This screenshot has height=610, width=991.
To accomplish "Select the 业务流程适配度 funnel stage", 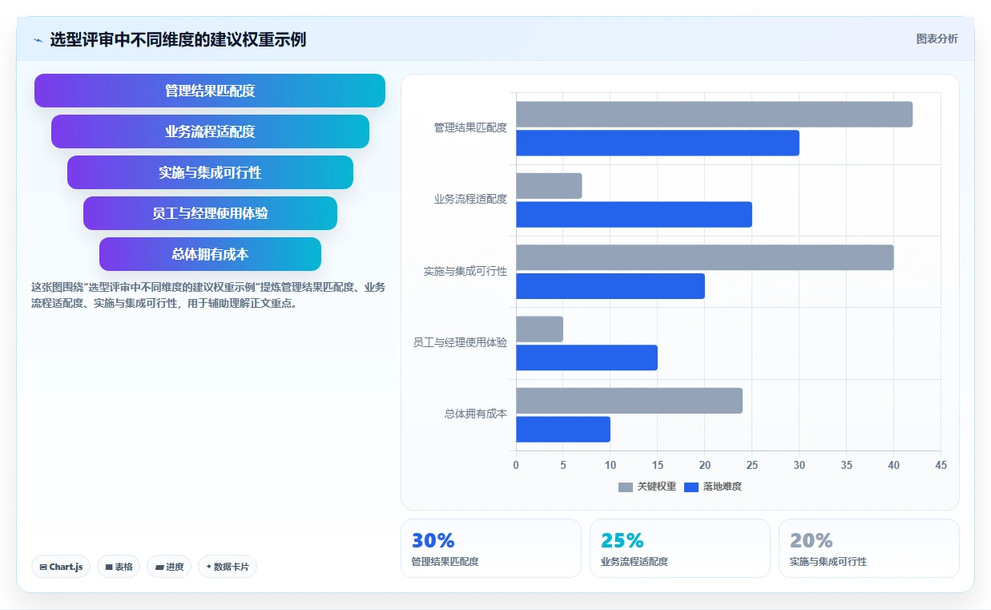I will (x=210, y=131).
